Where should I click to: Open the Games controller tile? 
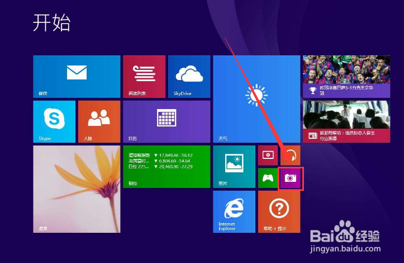pos(268,178)
